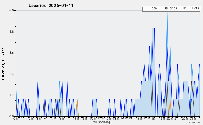Viewport: 203px width, 125px height.
Task: Click the '6 h' x-axis label
Action: [62, 118]
